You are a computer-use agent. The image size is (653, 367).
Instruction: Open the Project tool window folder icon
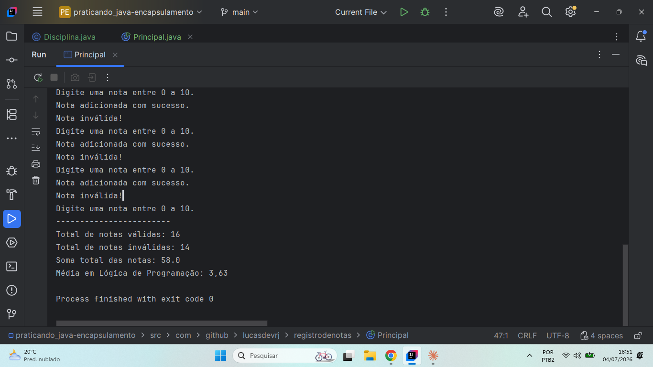(x=12, y=36)
